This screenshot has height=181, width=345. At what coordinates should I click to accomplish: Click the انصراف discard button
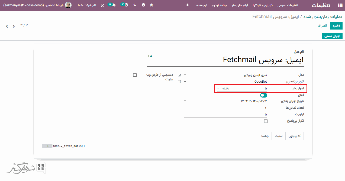pyautogui.click(x=322, y=26)
